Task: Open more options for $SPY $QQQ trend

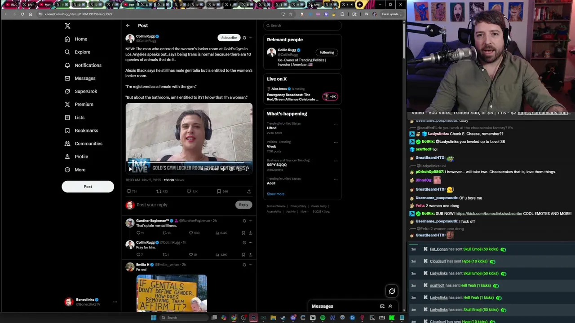Action: tap(336, 161)
